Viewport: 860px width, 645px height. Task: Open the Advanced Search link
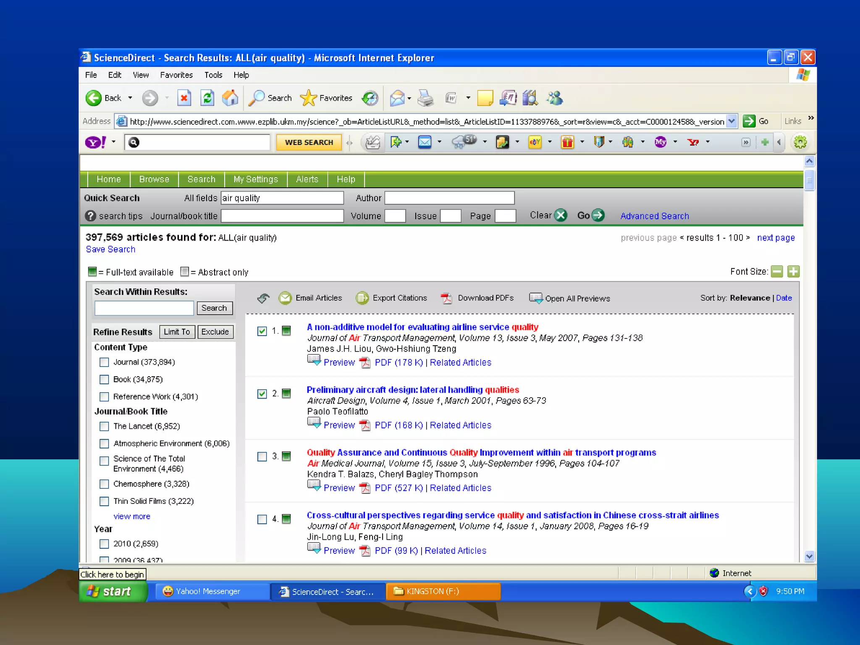pos(655,216)
